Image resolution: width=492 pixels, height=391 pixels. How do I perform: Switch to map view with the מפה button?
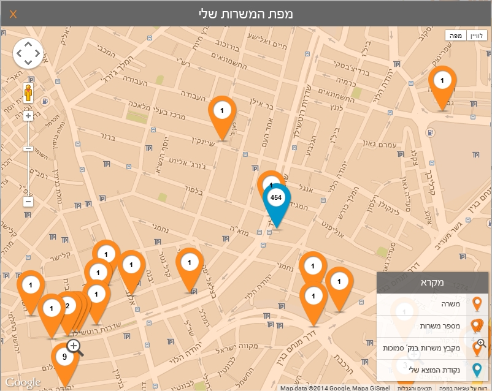[456, 36]
